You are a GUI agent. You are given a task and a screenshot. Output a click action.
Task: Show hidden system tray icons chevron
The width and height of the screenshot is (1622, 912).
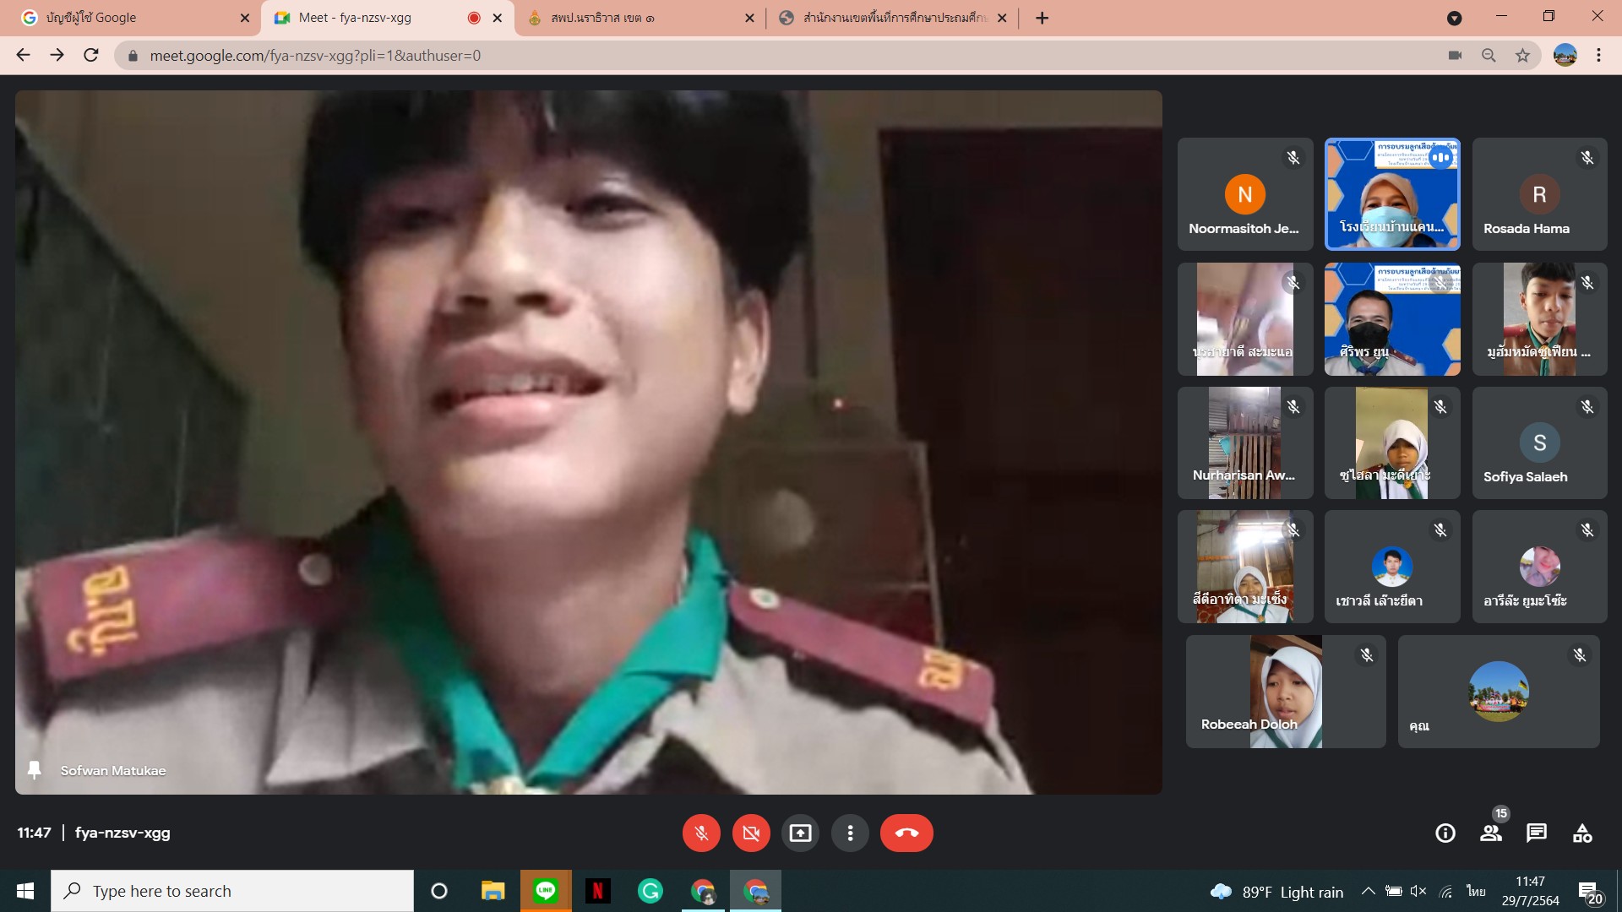coord(1368,891)
